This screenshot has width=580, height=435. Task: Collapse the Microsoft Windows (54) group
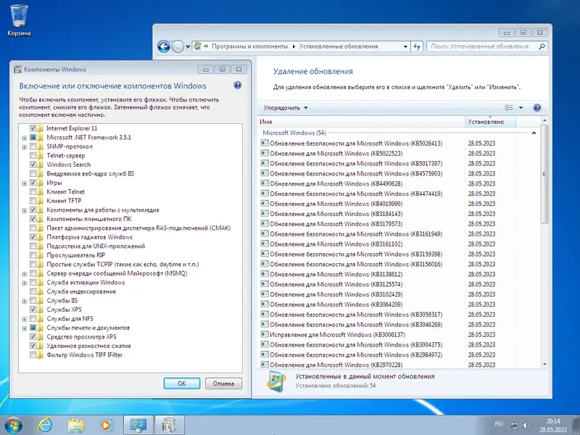534,133
